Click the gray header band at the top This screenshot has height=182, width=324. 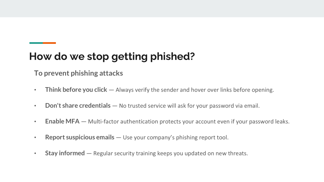(162, 8)
